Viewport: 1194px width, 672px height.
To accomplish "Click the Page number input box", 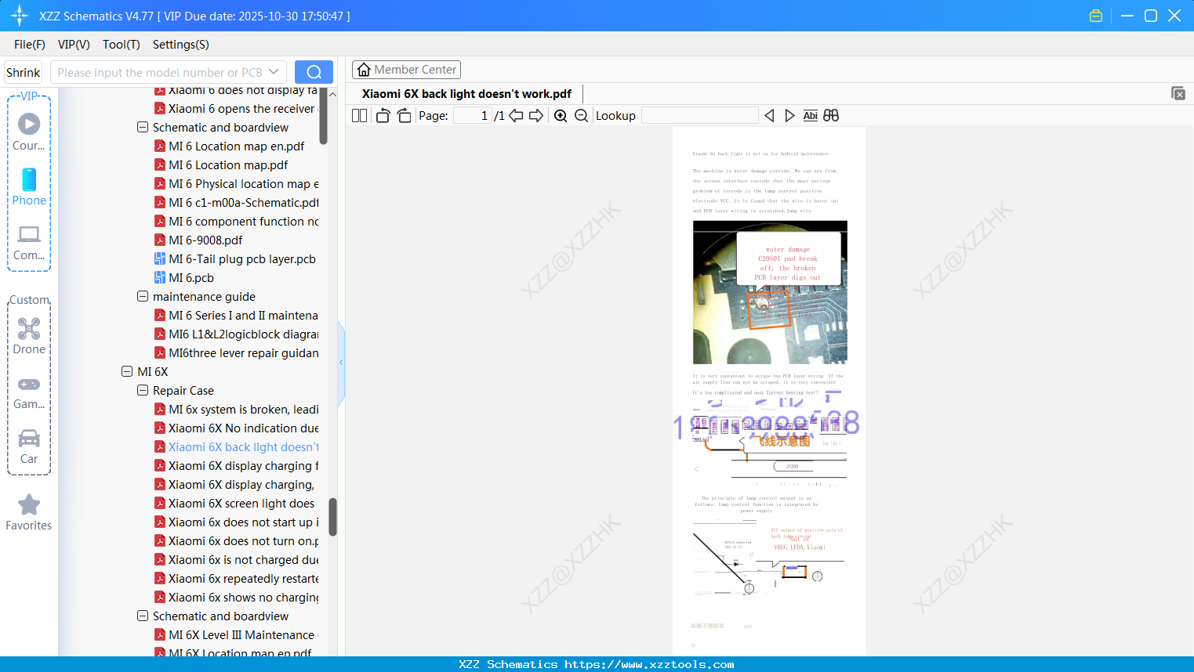I will click(x=473, y=116).
